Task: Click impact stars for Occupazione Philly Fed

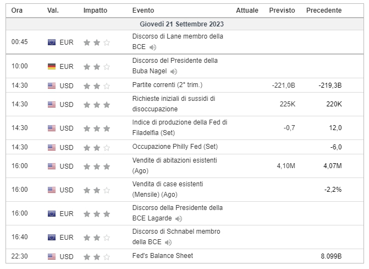Action: (x=97, y=148)
